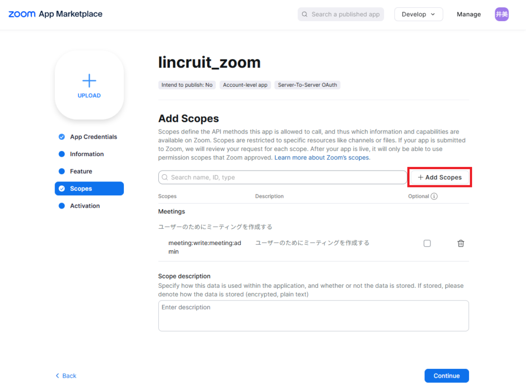Click the magnifier in published app search
This screenshot has height=390, width=526.
pos(305,14)
